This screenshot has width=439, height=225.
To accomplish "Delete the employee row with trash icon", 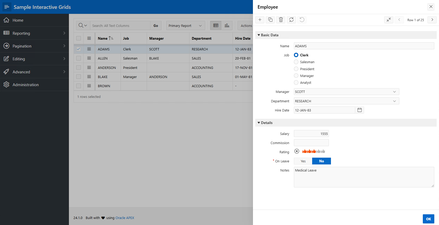I will pyautogui.click(x=281, y=20).
